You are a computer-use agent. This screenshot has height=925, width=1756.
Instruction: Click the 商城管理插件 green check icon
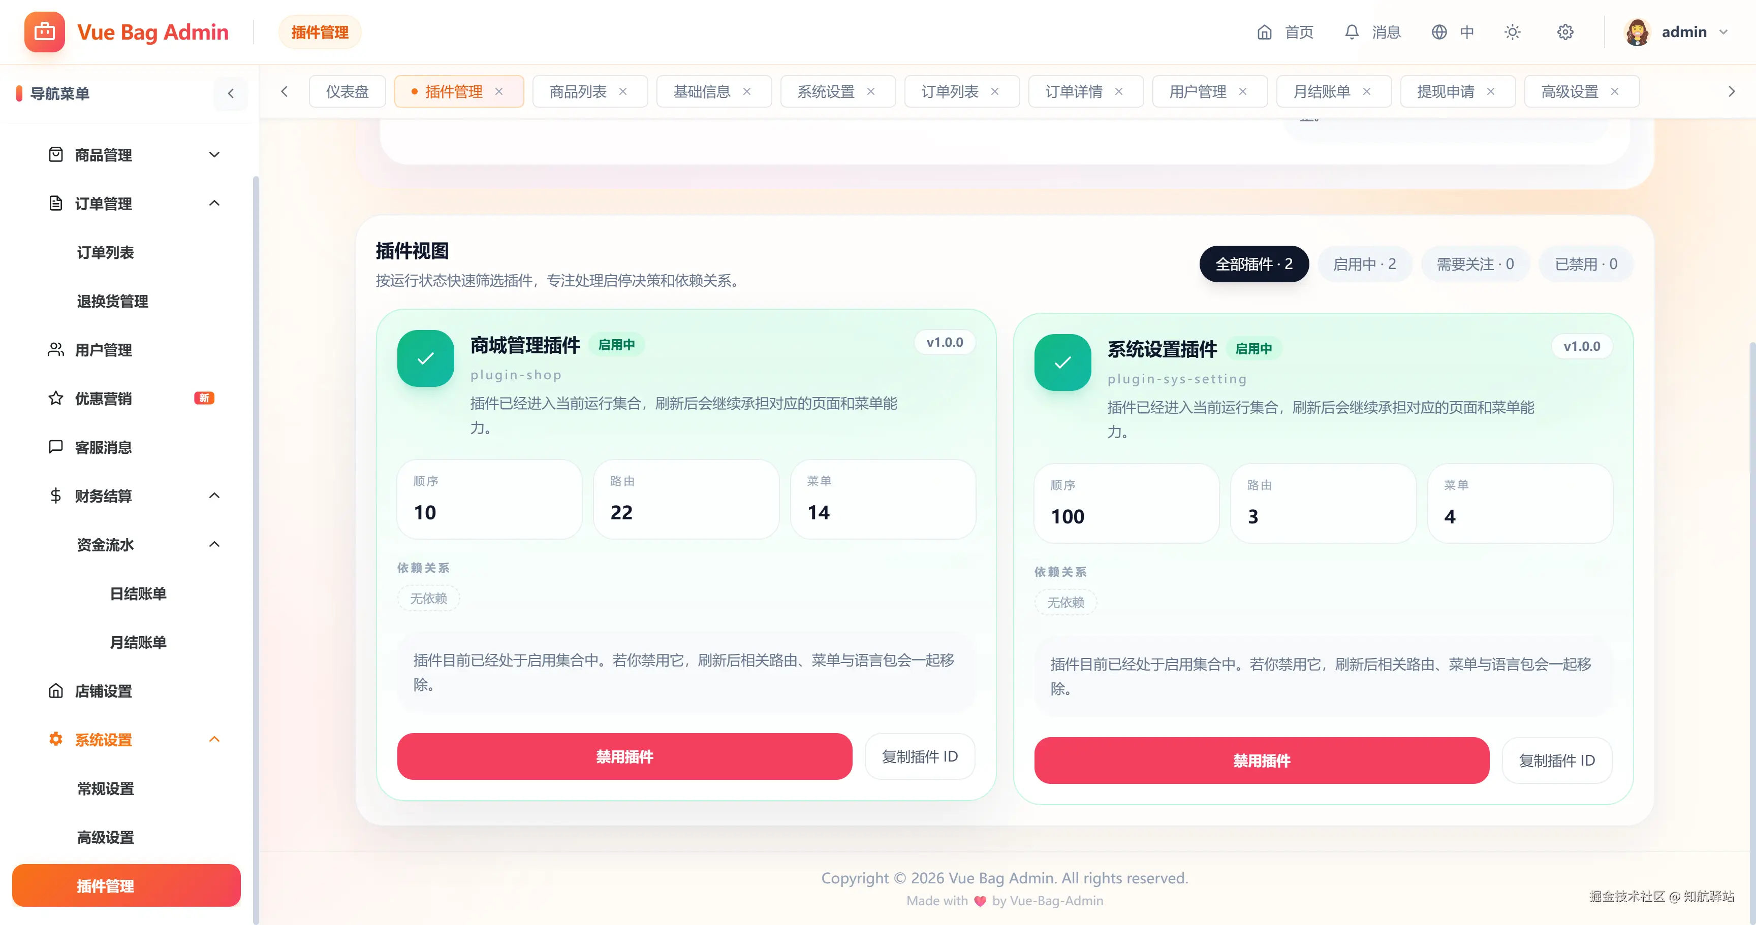tap(425, 358)
